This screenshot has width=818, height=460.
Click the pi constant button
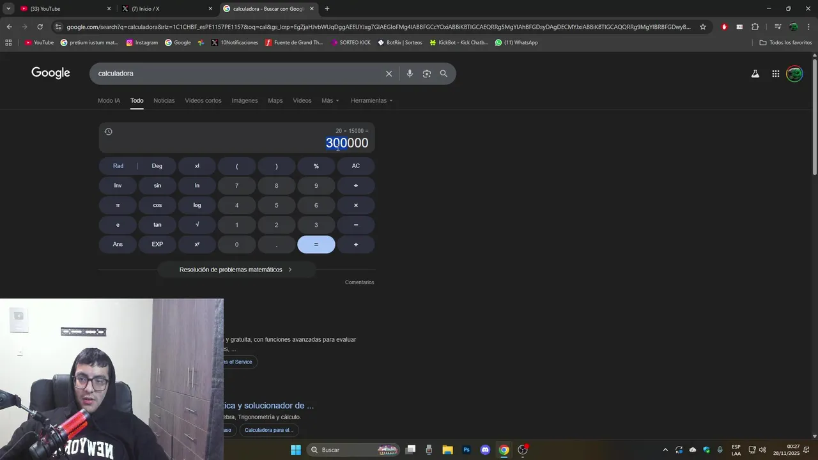click(x=118, y=205)
